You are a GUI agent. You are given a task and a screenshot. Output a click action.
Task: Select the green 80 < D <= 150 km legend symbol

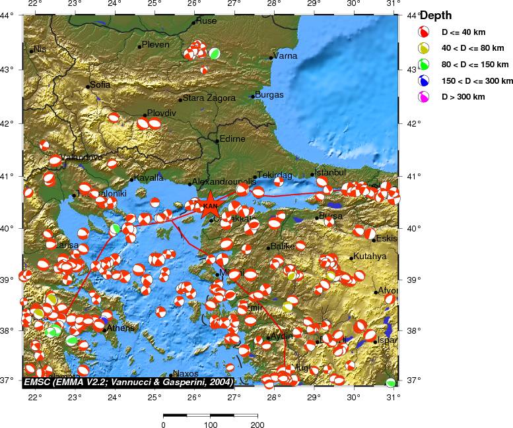click(x=424, y=64)
